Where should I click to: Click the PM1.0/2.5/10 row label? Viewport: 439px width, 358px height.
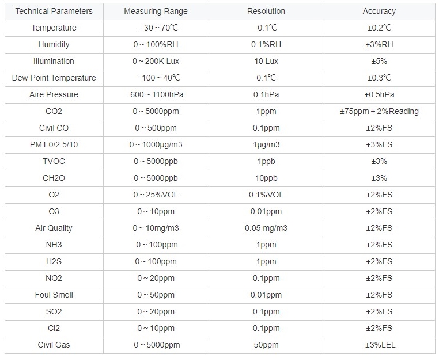click(54, 144)
